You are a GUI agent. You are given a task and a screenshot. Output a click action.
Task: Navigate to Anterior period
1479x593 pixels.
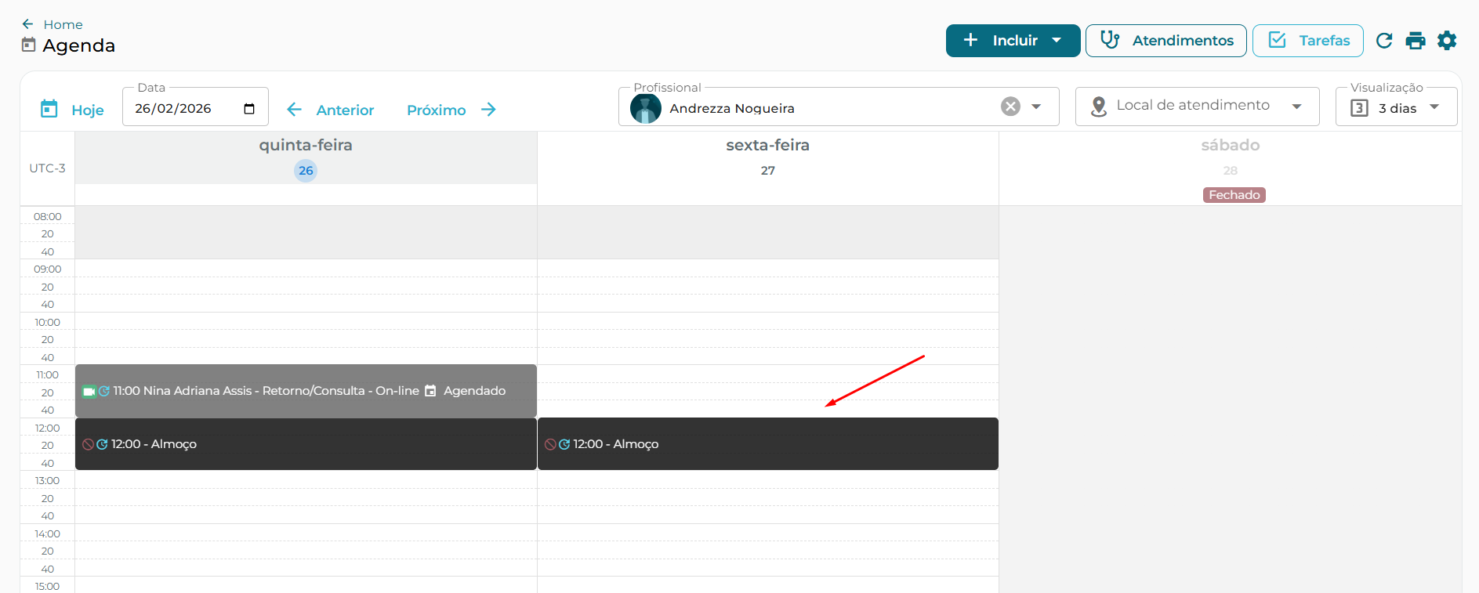pyautogui.click(x=330, y=110)
